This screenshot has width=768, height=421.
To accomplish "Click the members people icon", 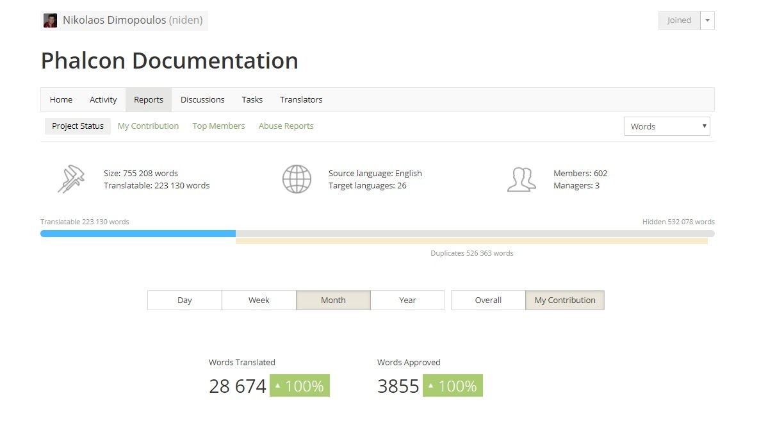I will 521,179.
